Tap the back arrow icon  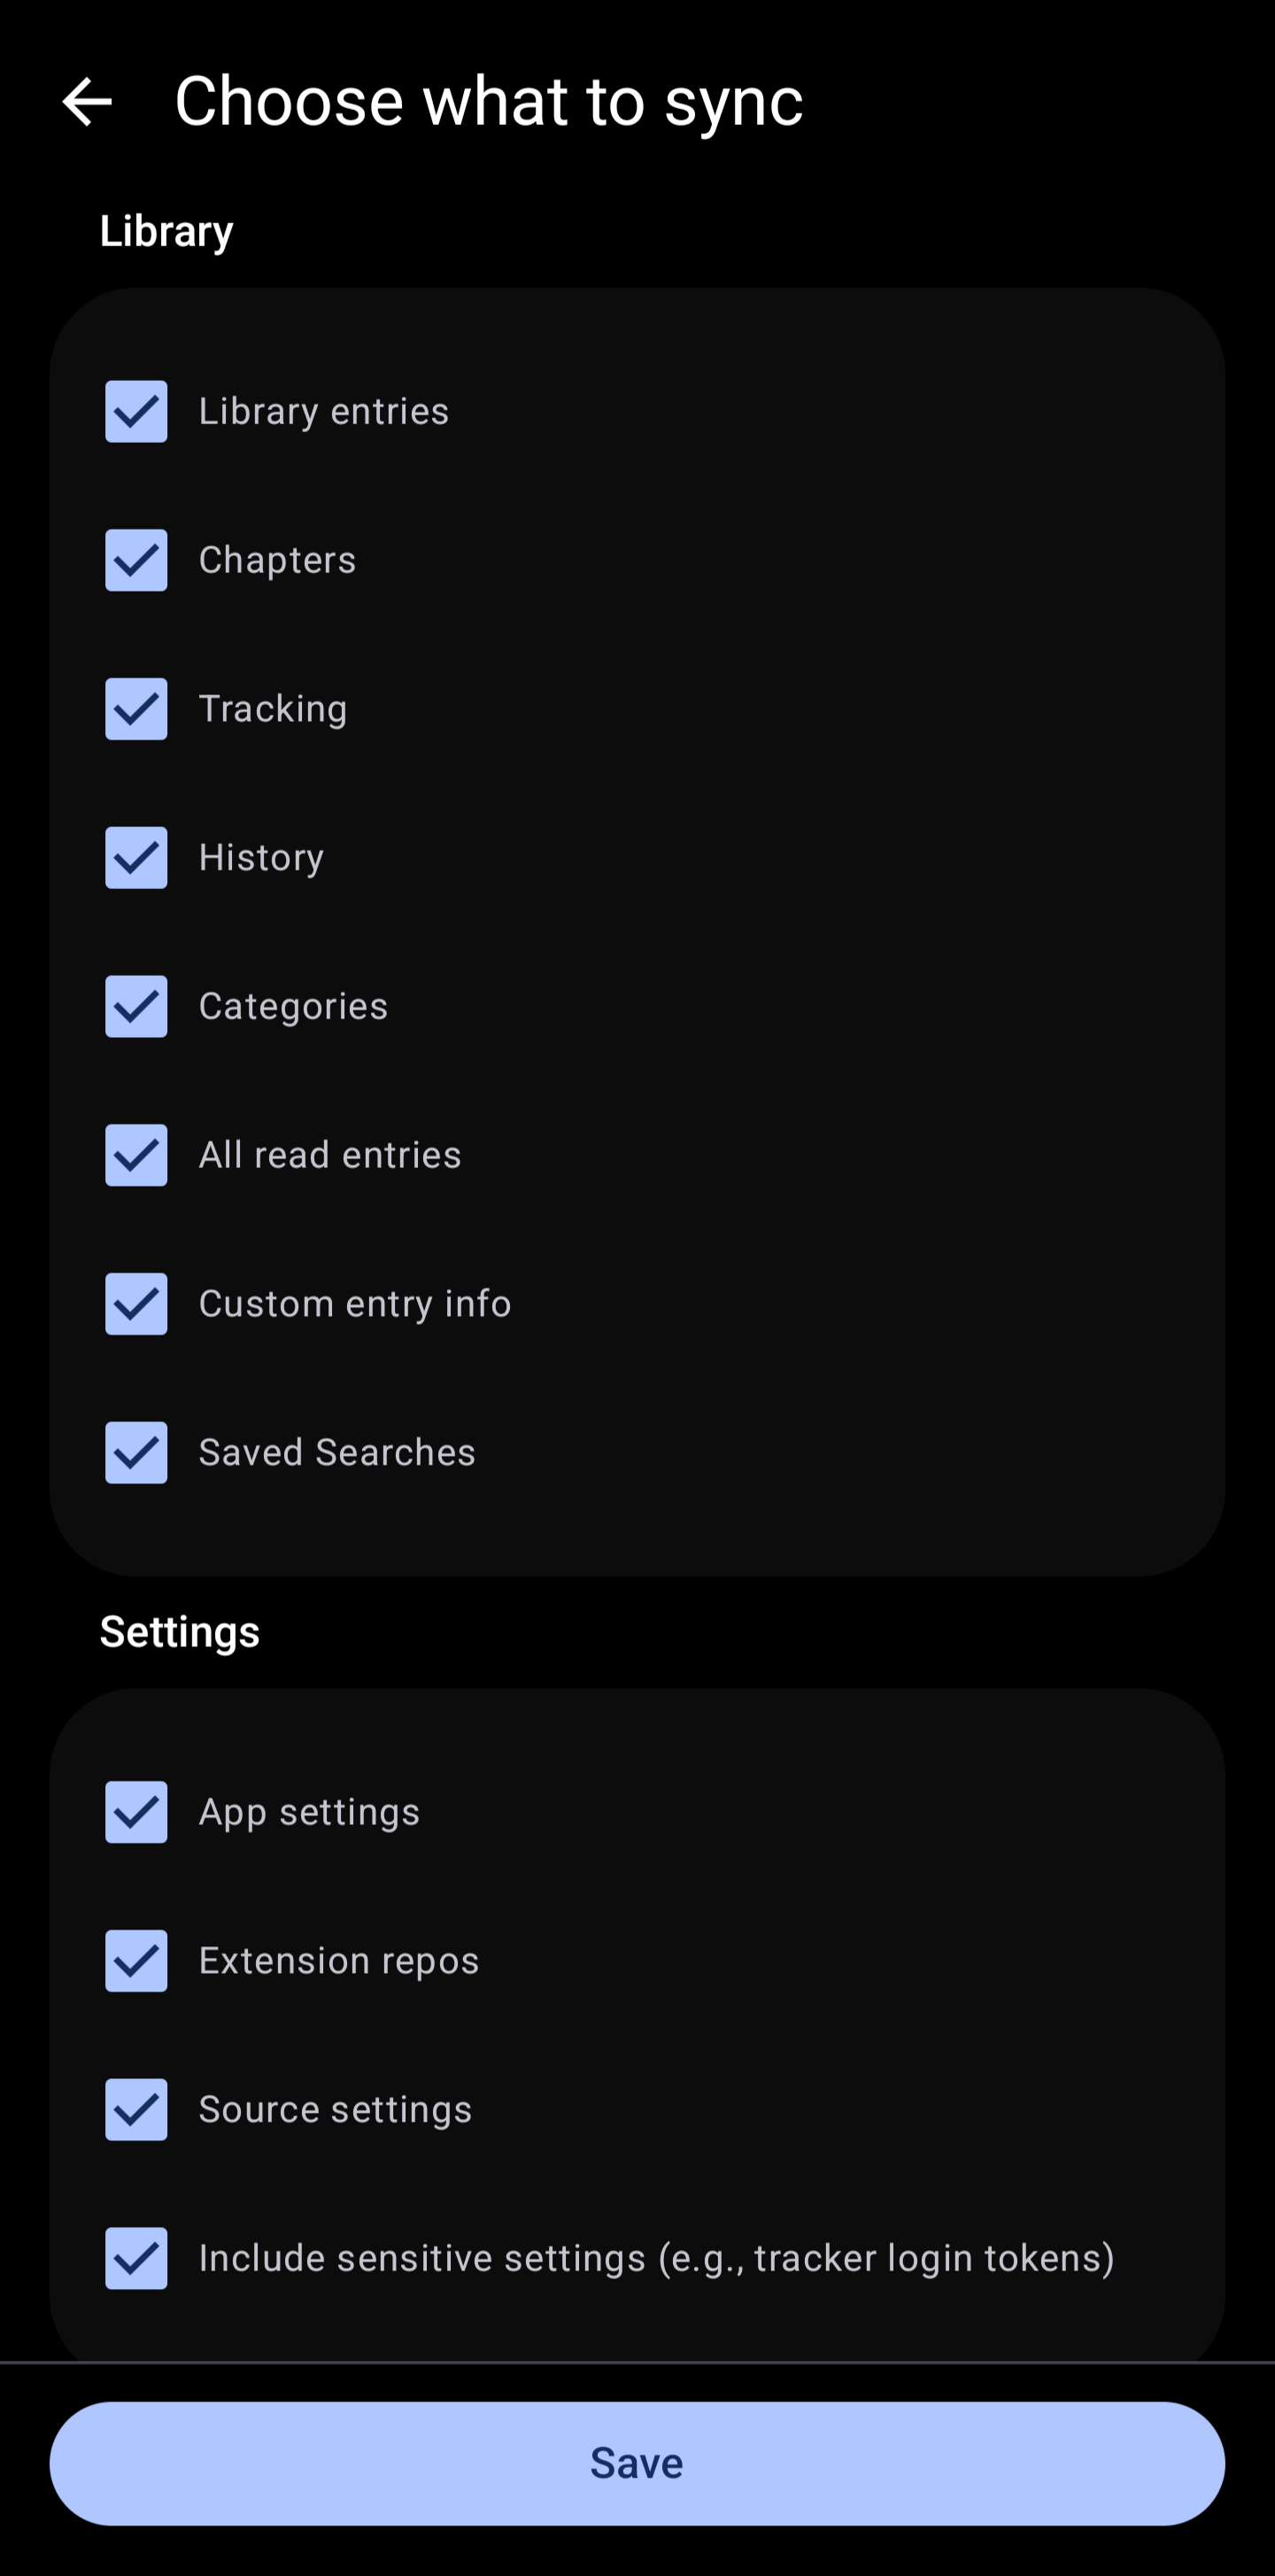pos(87,102)
